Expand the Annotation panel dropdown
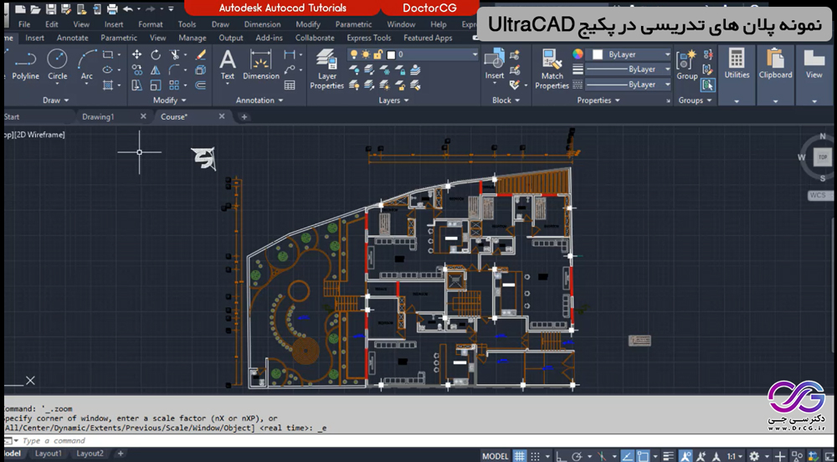The image size is (837, 462). pyautogui.click(x=259, y=100)
